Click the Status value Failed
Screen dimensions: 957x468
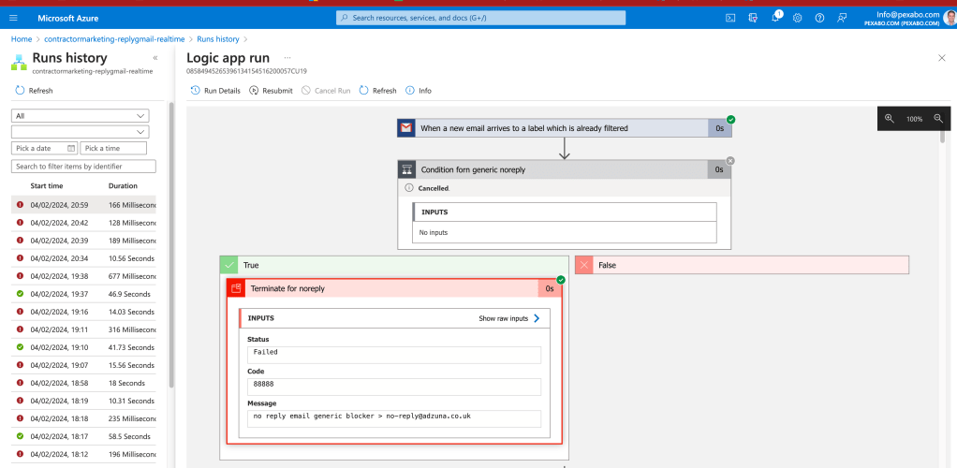tap(394, 355)
